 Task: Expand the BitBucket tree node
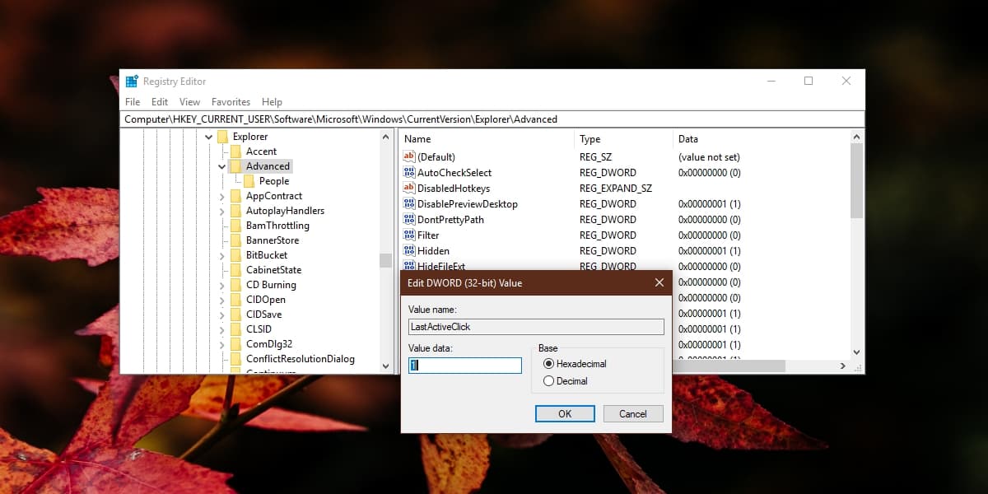click(221, 255)
